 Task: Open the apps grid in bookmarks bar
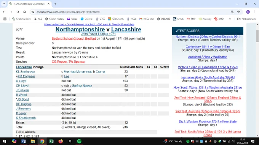[x=5, y=19]
